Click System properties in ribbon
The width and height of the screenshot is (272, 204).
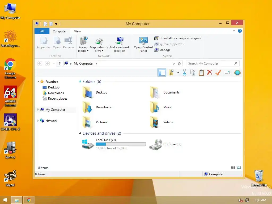point(169,44)
